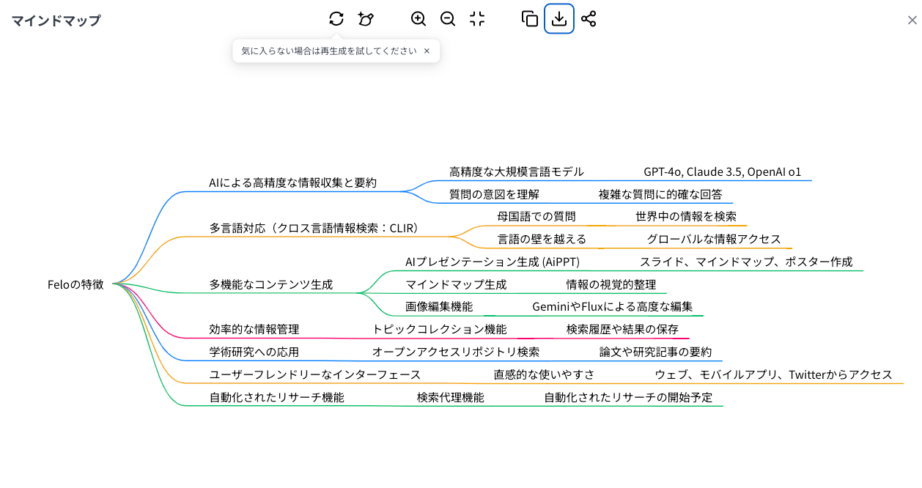The height and width of the screenshot is (488, 922).
Task: Select the AIプレゼンテーション生成 (AiPPT) node
Action: tap(492, 262)
